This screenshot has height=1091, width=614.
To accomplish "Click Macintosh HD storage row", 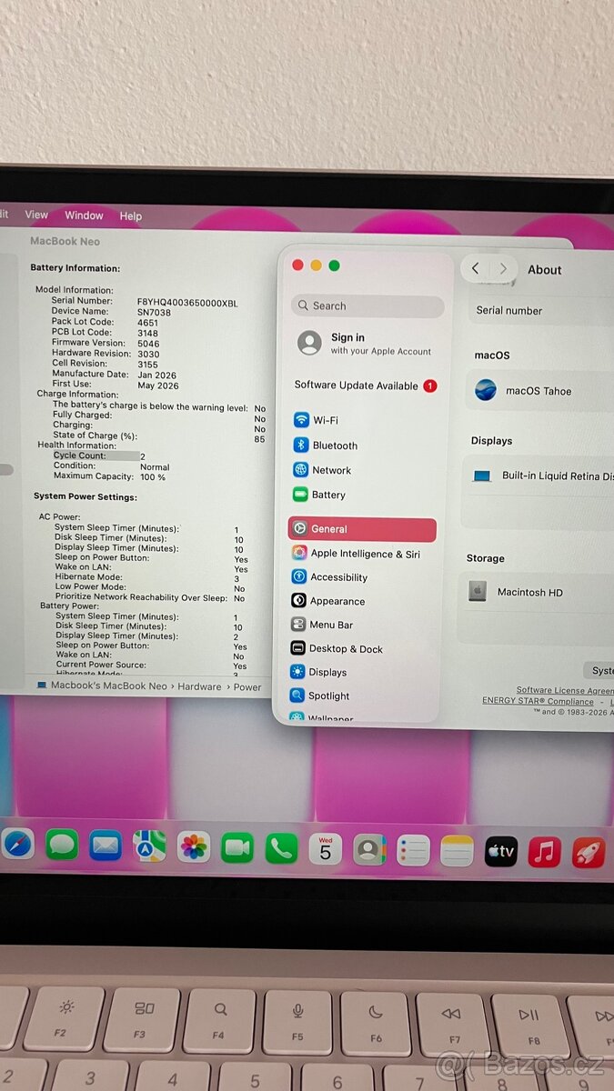I will click(536, 592).
